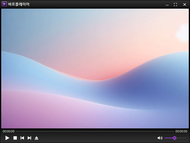Set volume to maximum on slider track
This screenshot has width=190, height=143.
[186, 138]
